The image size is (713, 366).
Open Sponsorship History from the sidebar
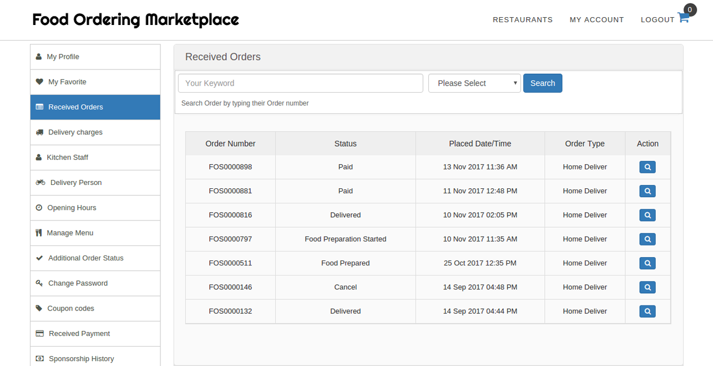coord(82,358)
